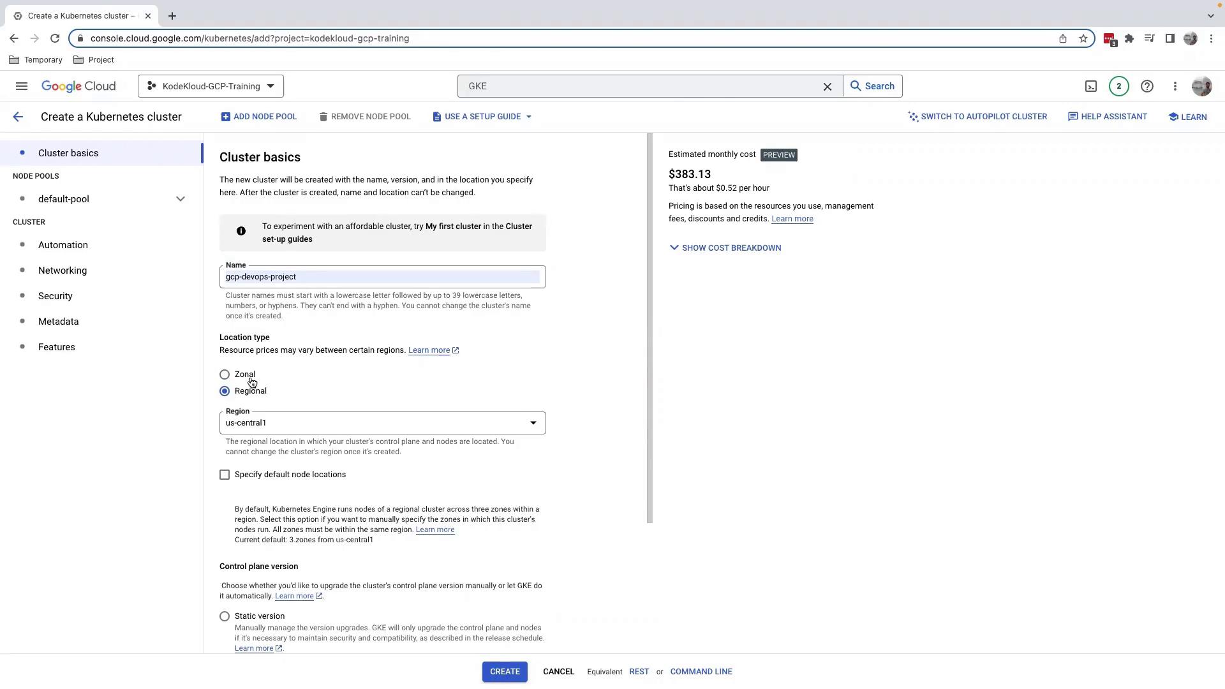Open the Region us-central1 dropdown
The height and width of the screenshot is (689, 1225).
click(x=382, y=423)
